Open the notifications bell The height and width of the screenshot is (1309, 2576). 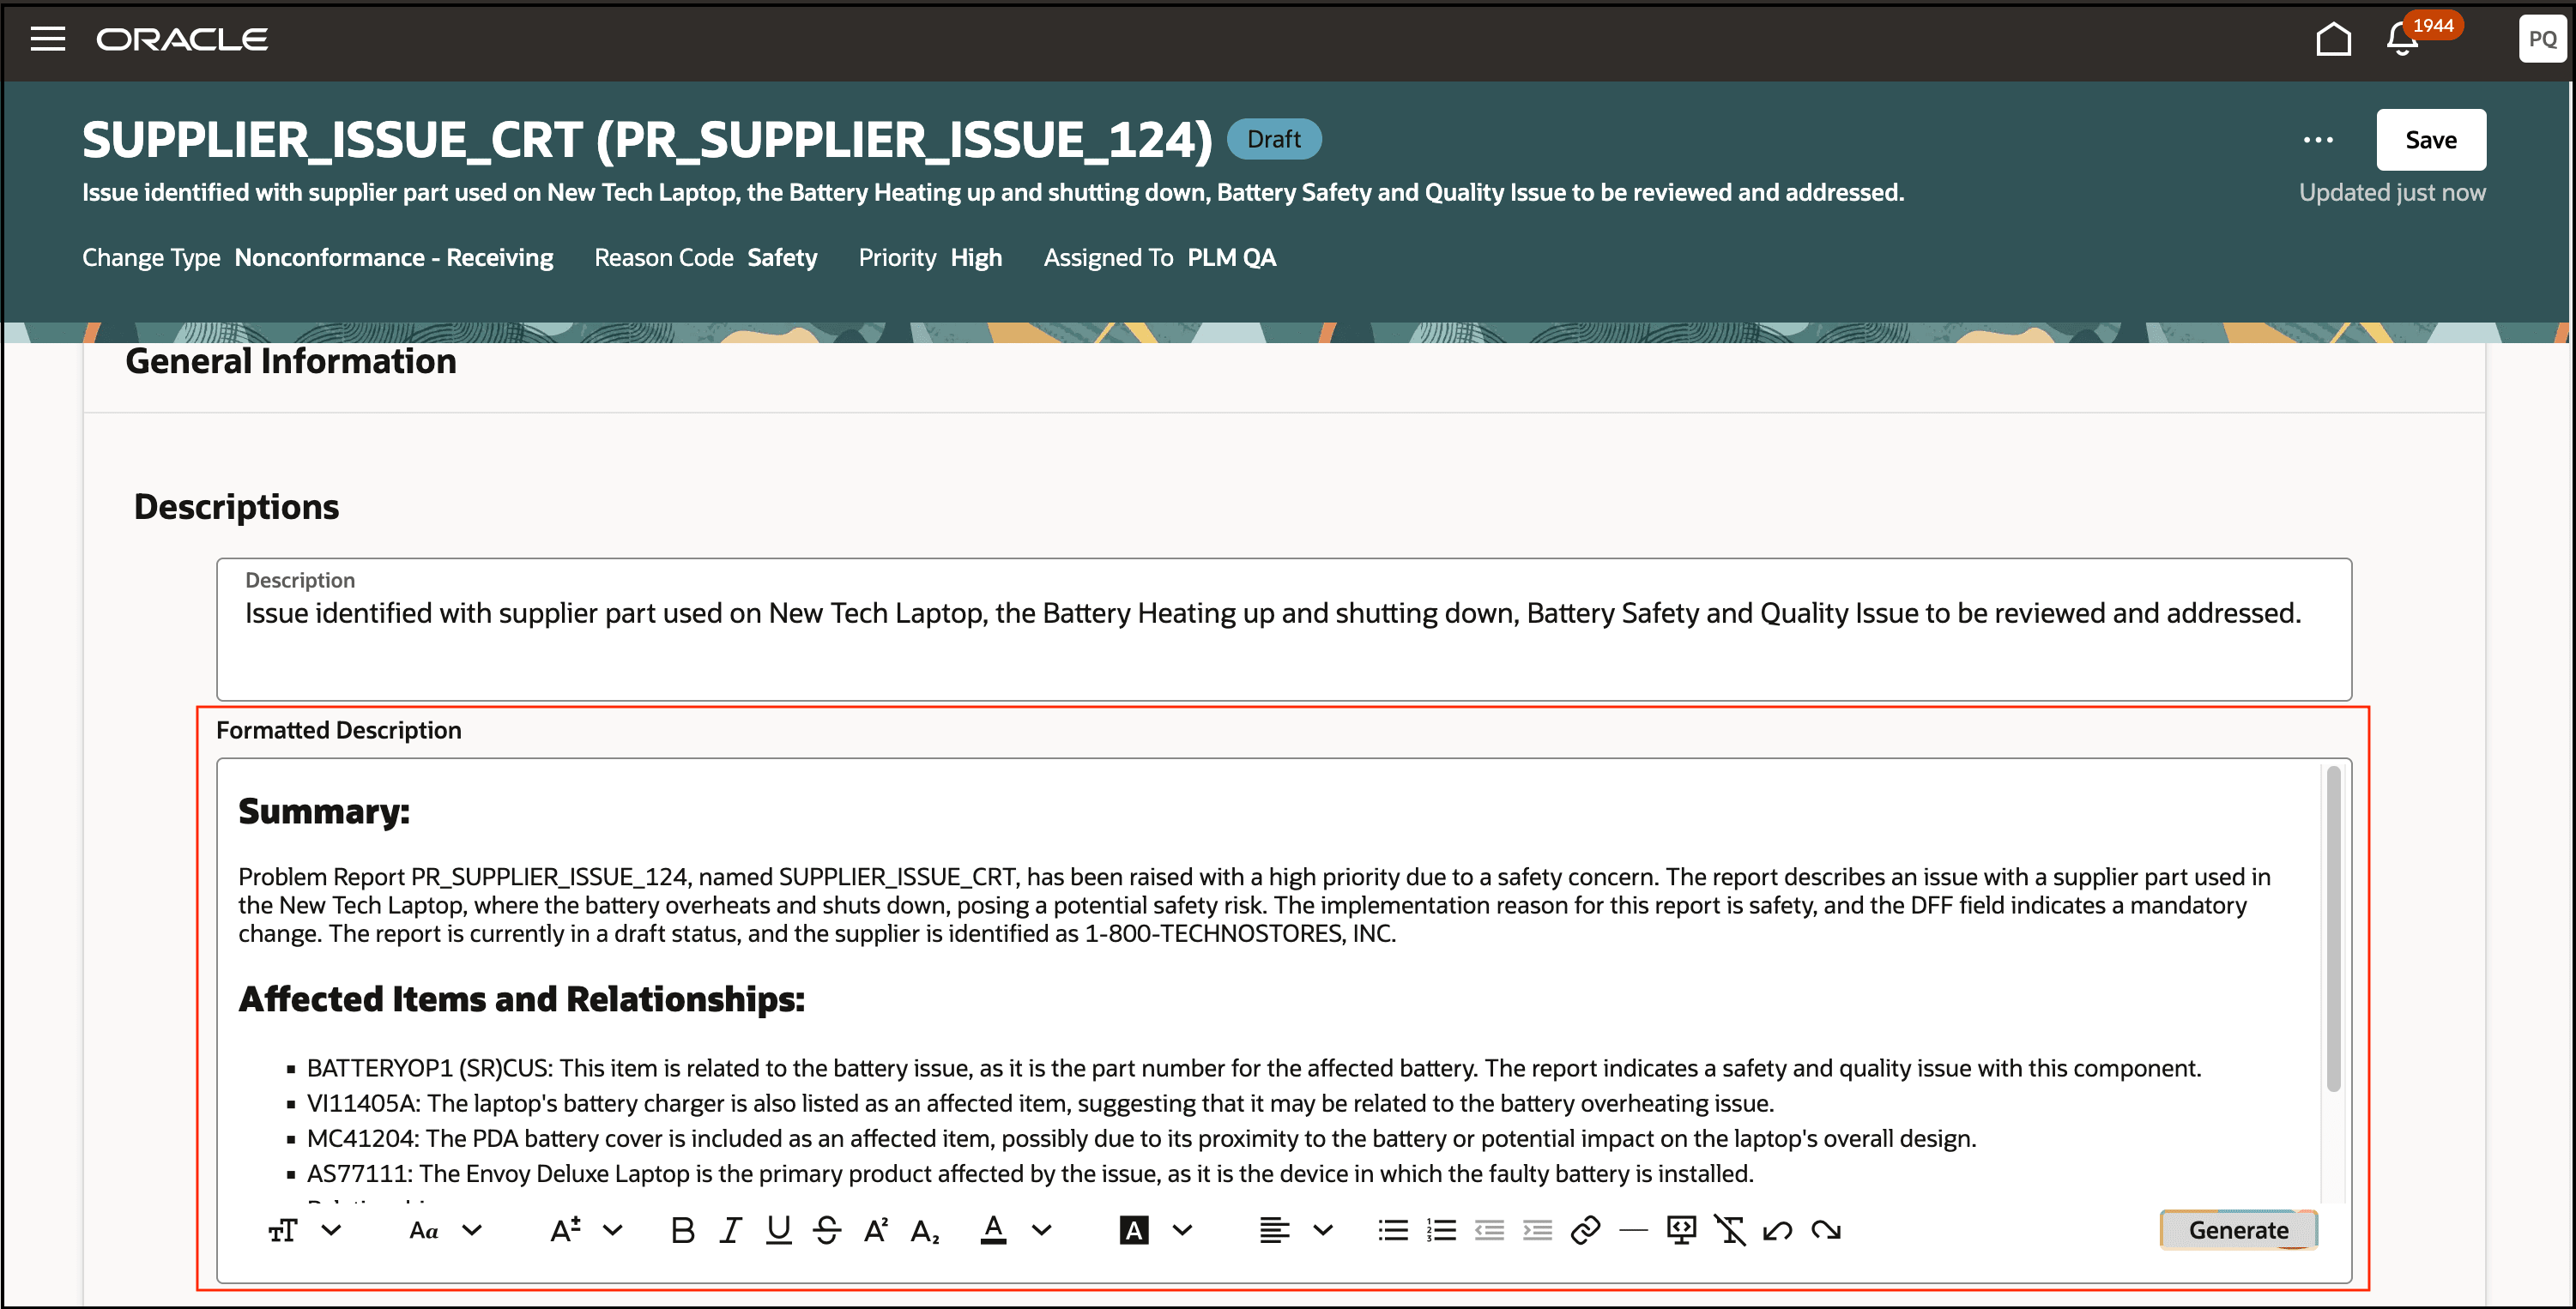pos(2402,40)
